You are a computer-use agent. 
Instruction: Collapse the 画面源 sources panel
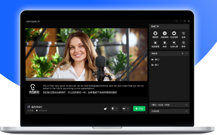pyautogui.click(x=186, y=53)
